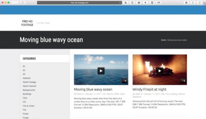Open the printer toolbar icon

159,3
